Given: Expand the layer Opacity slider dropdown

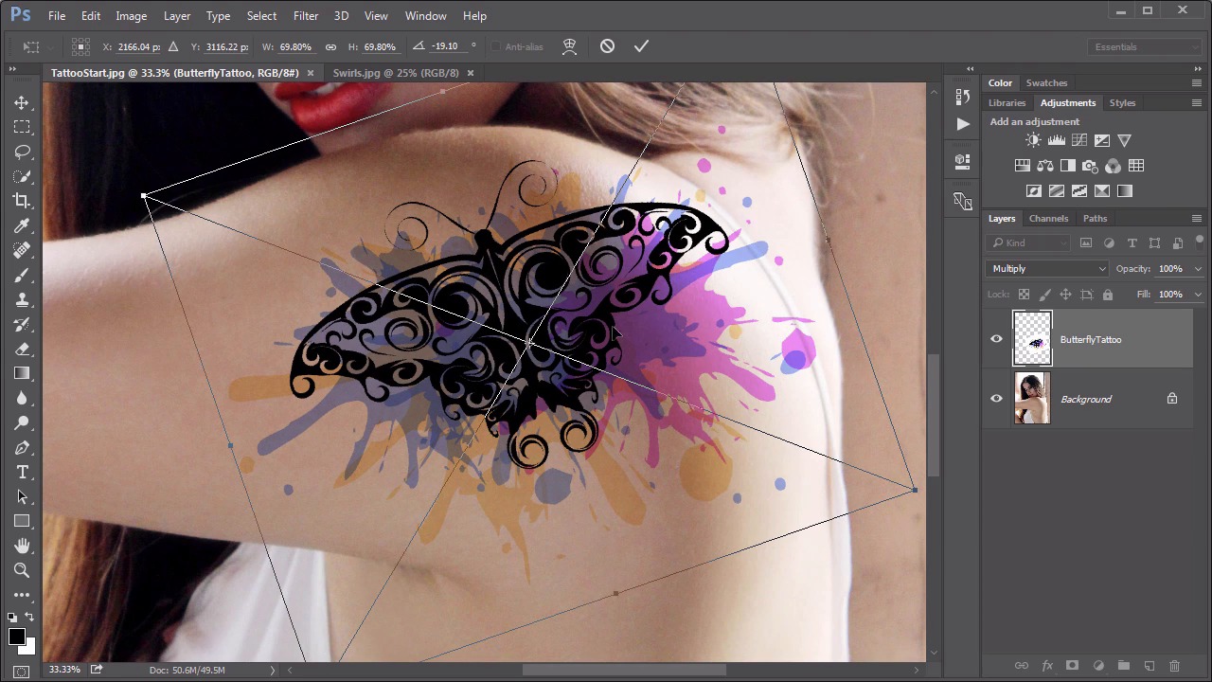Looking at the screenshot, I should click(x=1198, y=269).
